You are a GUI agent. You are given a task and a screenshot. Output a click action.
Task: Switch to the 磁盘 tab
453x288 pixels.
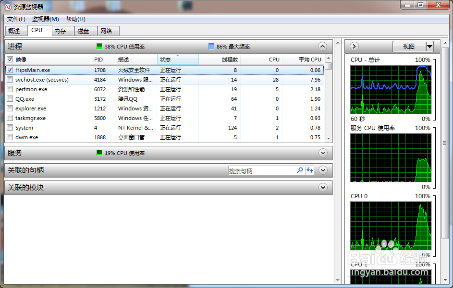pos(86,31)
